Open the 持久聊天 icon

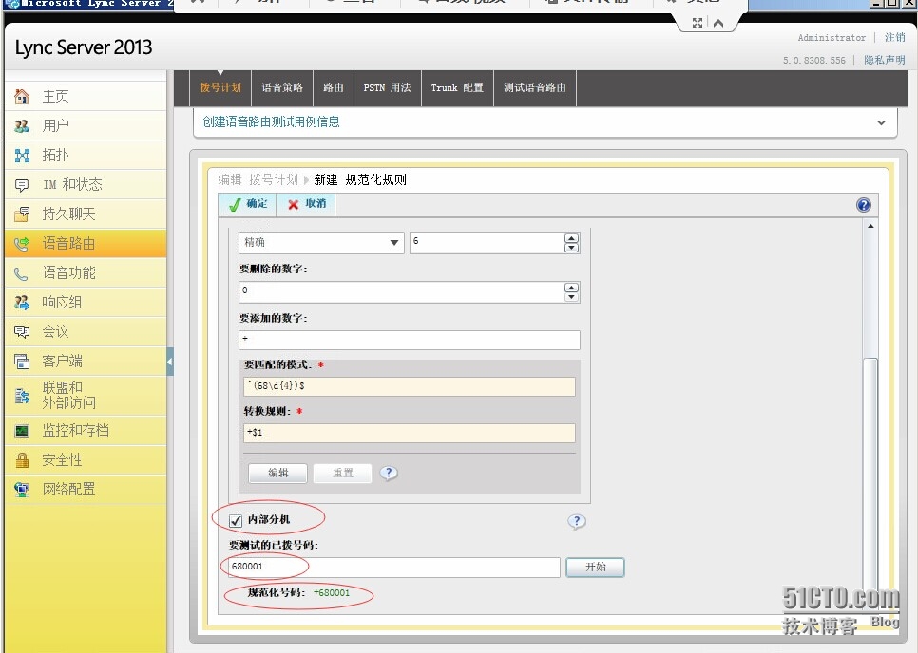click(22, 215)
